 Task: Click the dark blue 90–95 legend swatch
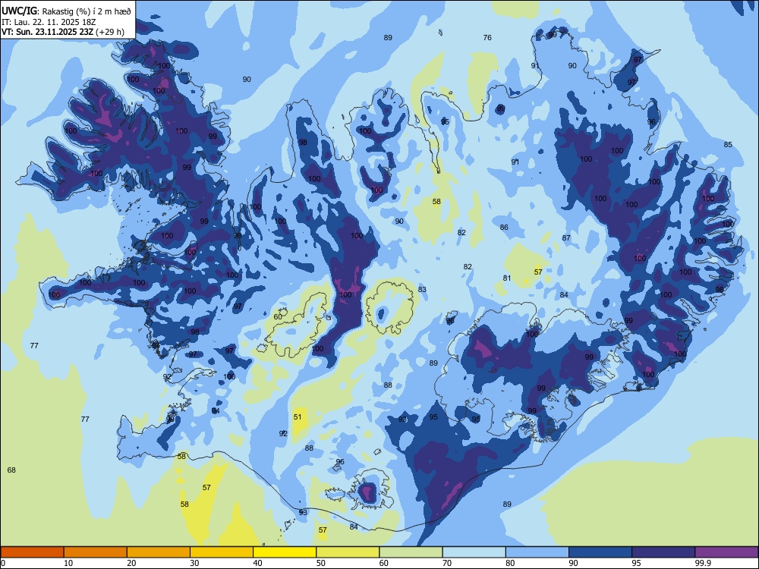[x=600, y=552]
